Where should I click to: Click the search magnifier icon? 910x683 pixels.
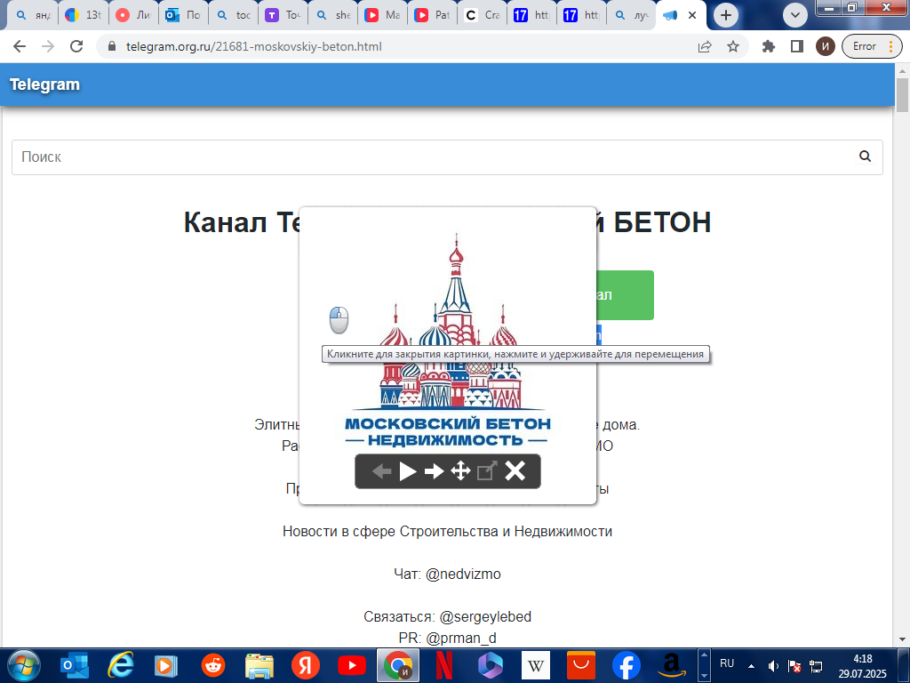tap(865, 157)
